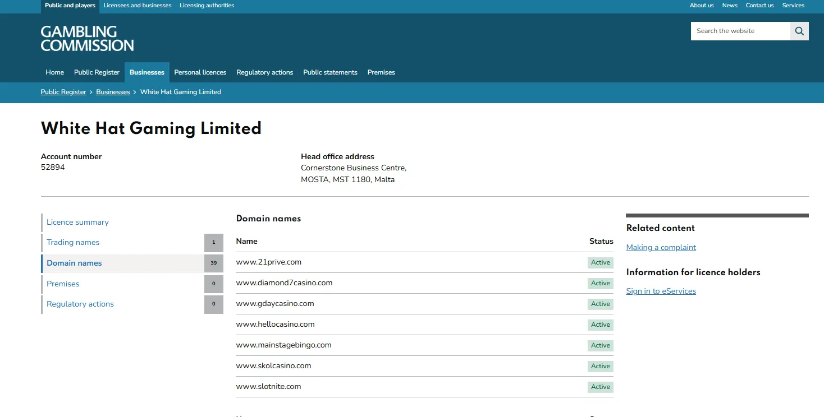Click the search magnifier icon button
Viewport: 824px width, 417px height.
(799, 31)
